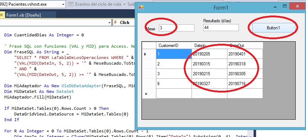Click the Eventos del ciclo de vida icon
The height and width of the screenshot is (137, 306).
pos(71,4)
